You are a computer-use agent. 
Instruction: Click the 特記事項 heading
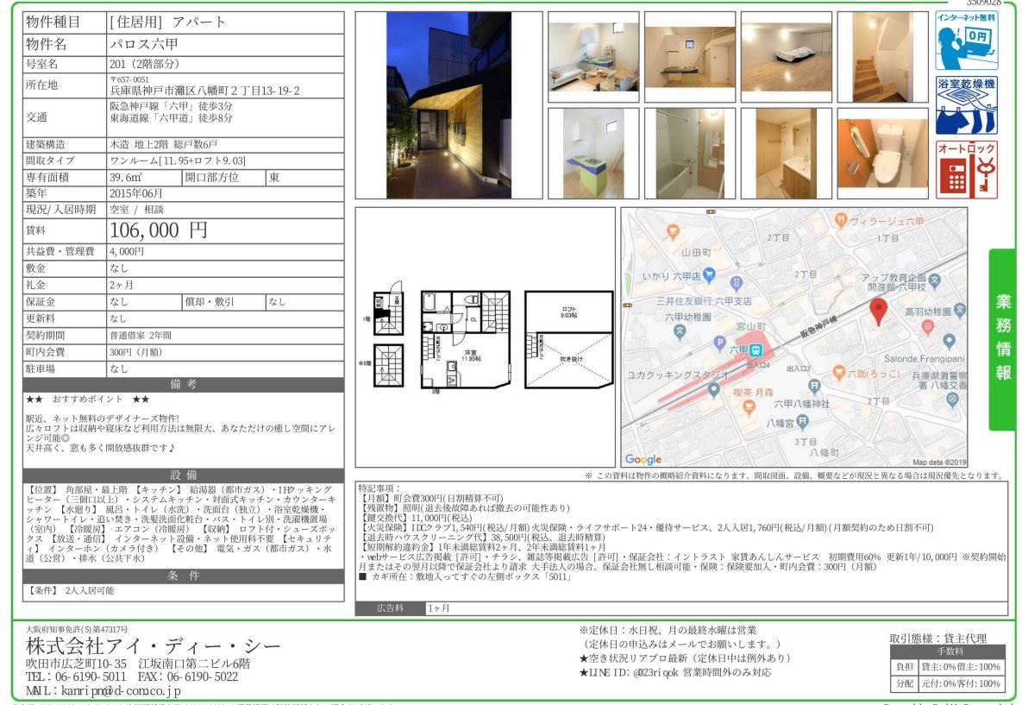click(x=379, y=488)
